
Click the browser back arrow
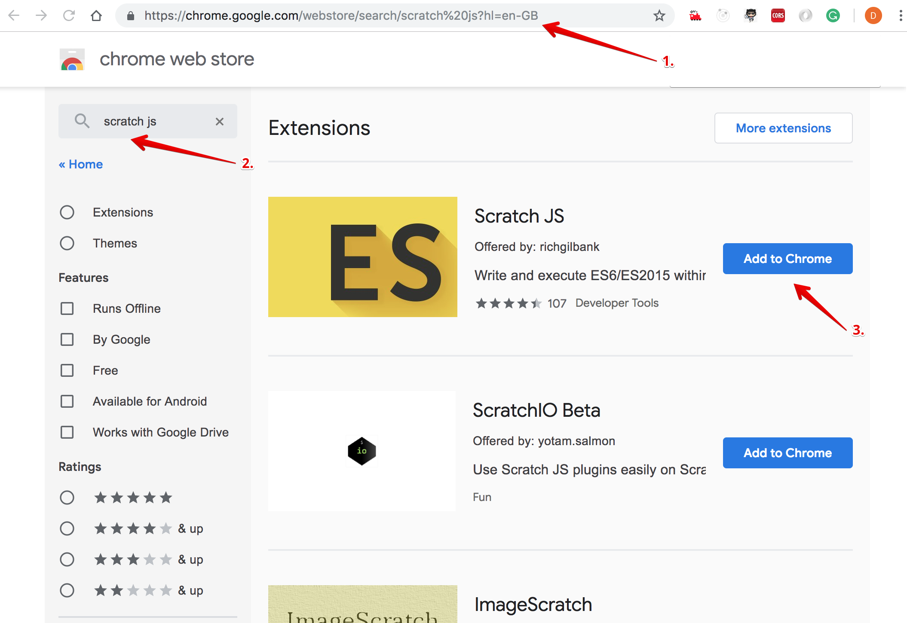[x=14, y=16]
